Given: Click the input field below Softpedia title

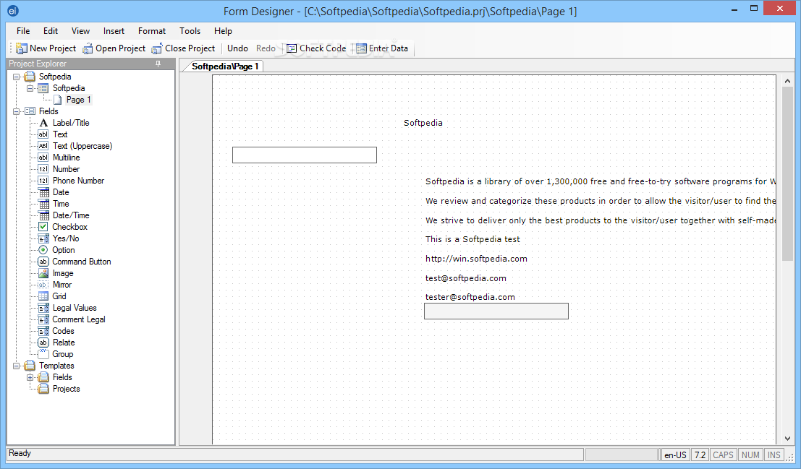Looking at the screenshot, I should pyautogui.click(x=305, y=155).
